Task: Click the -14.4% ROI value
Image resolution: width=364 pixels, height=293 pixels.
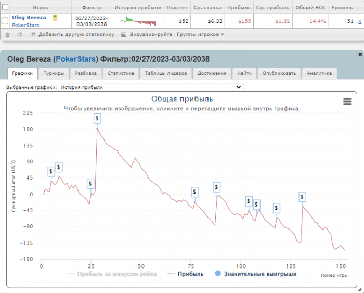Action: coord(317,21)
